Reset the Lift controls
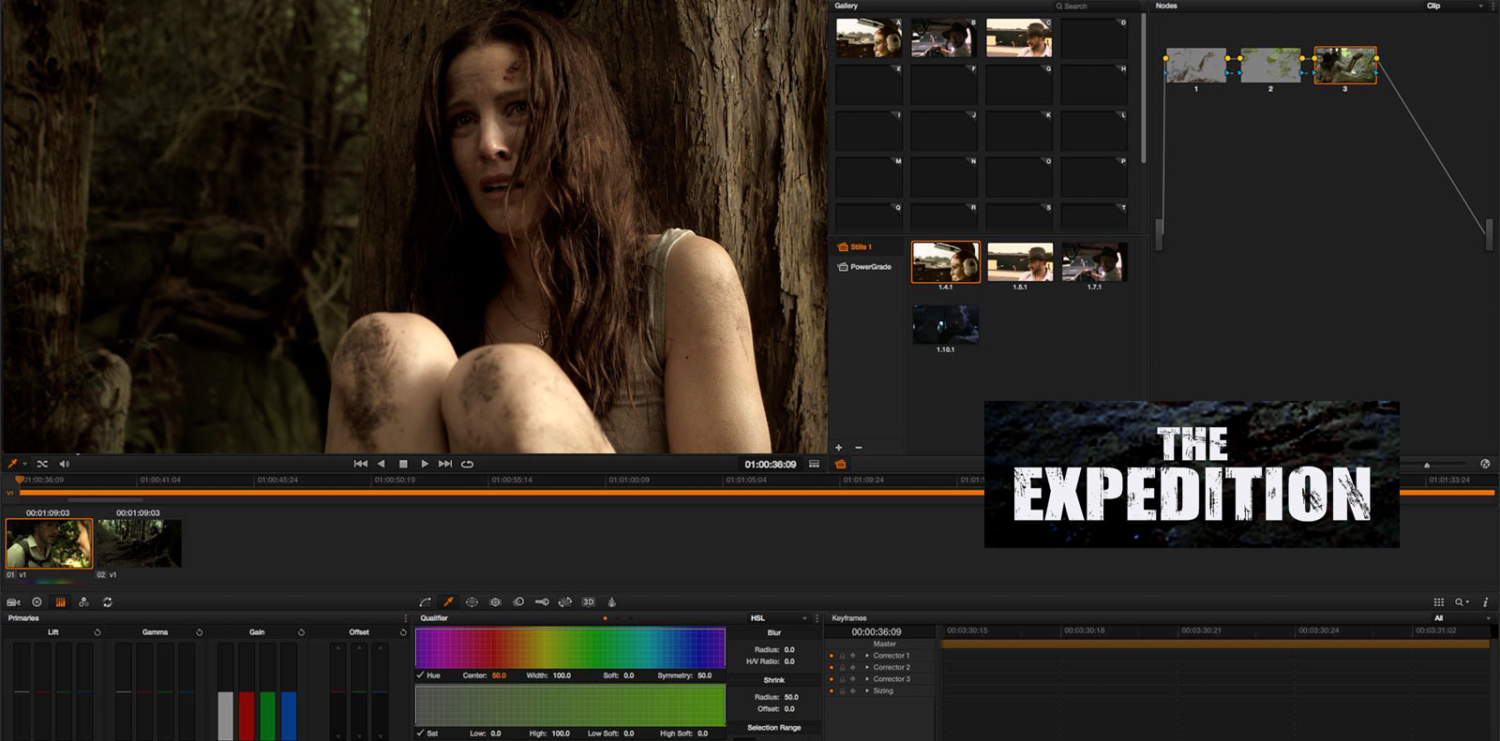Screen dimensions: 1500x741 [x=97, y=632]
